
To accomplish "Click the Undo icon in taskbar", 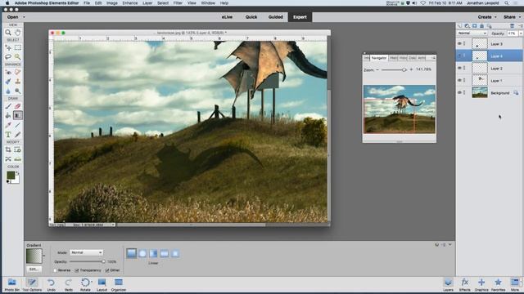I will 51,284.
